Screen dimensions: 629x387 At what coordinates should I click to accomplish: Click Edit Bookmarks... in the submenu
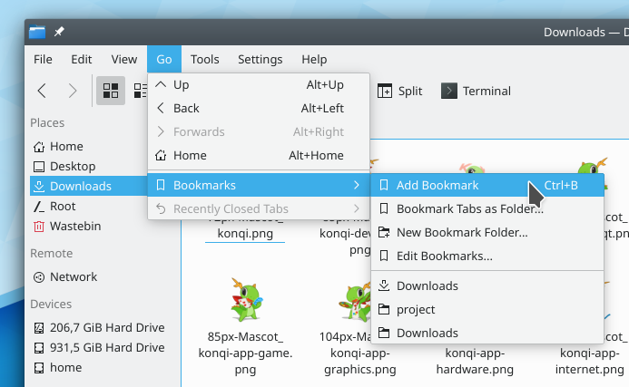click(444, 256)
